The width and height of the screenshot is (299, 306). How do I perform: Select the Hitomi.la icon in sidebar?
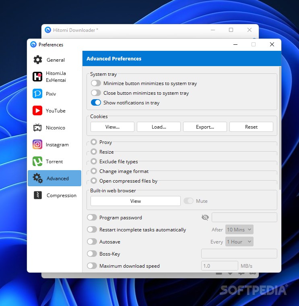37,77
